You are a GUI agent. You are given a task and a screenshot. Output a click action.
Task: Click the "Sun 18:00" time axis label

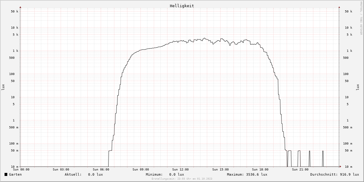(260, 170)
